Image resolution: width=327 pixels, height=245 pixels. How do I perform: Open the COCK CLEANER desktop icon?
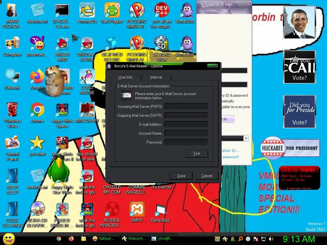(12, 215)
